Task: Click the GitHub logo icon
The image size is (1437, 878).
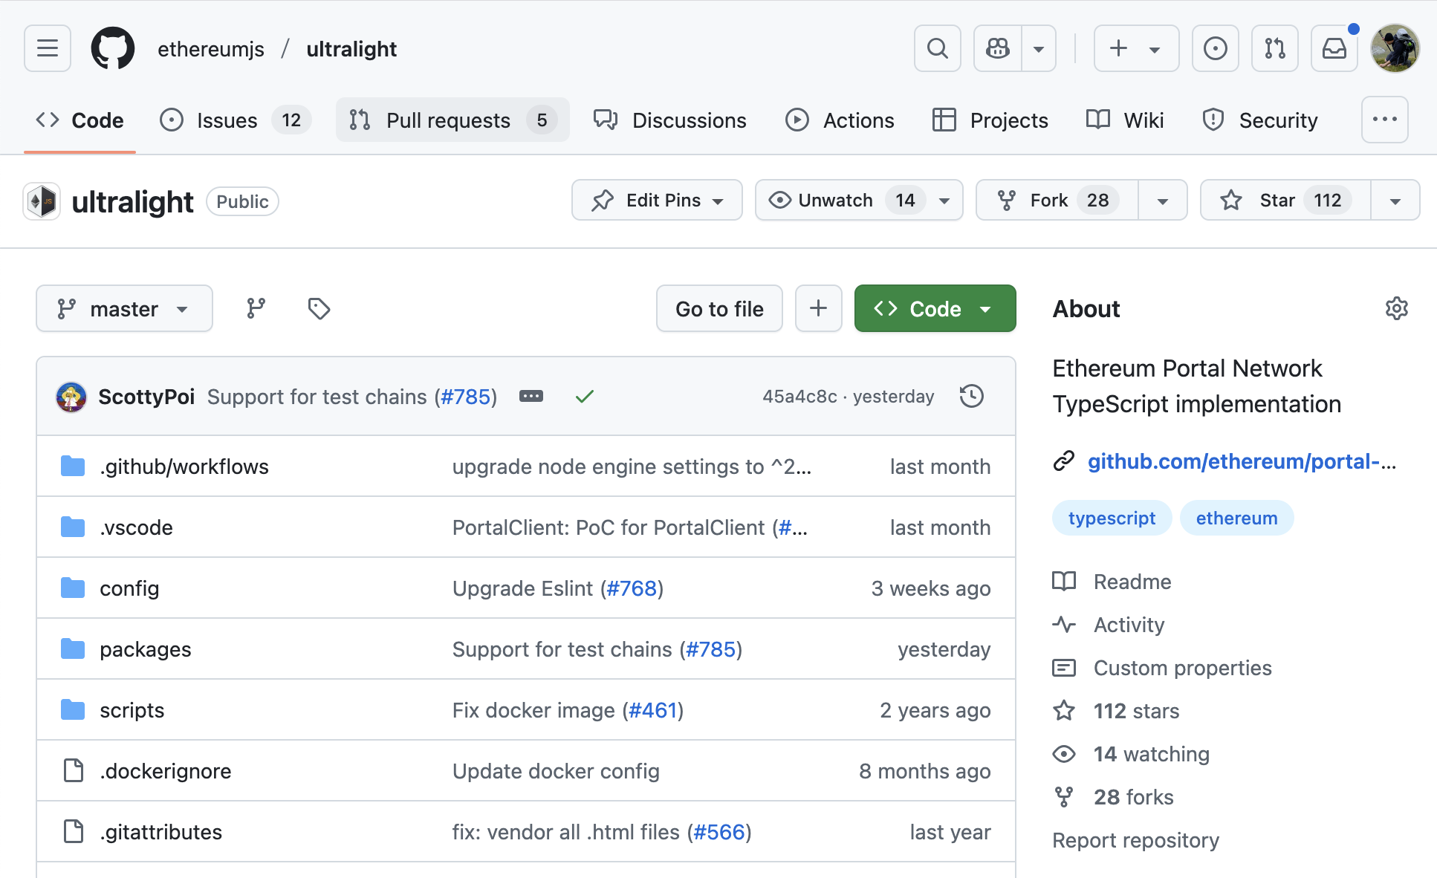Action: [x=113, y=48]
